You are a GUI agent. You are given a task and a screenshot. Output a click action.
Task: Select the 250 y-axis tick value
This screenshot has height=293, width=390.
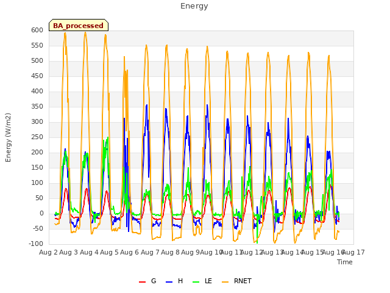coord(37,137)
